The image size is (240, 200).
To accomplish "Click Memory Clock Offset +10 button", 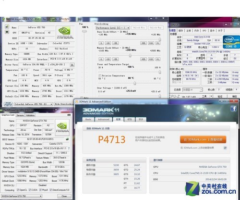I will tap(151, 59).
